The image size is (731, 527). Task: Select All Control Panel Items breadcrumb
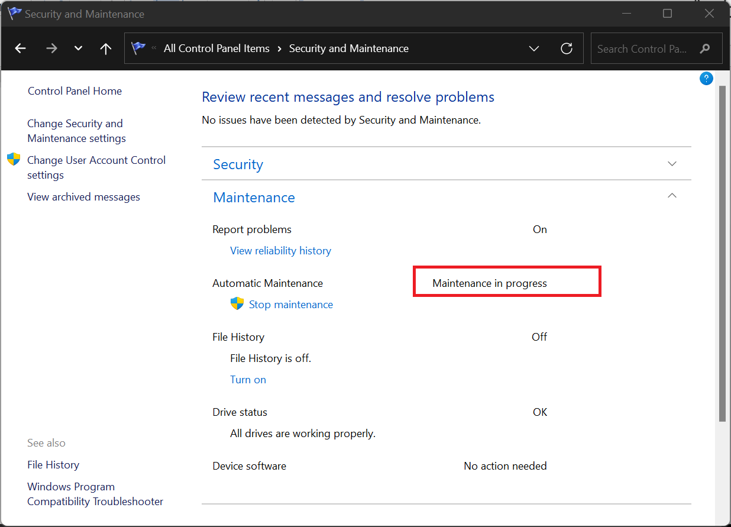pyautogui.click(x=216, y=49)
